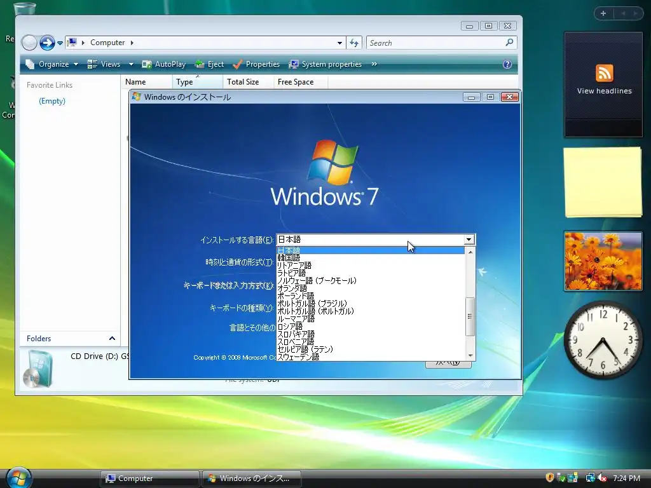Image resolution: width=651 pixels, height=488 pixels.
Task: Click the language list scroll down arrow
Action: click(470, 355)
